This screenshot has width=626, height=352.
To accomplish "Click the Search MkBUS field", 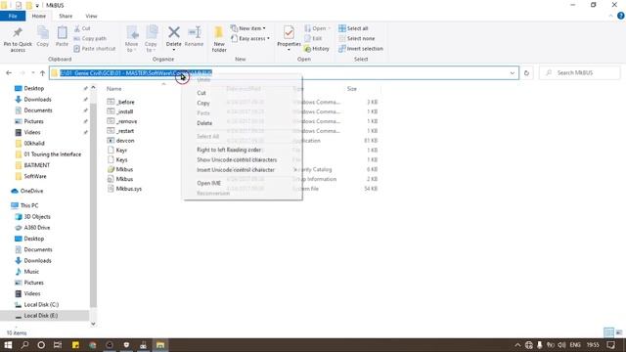I will 580,72.
